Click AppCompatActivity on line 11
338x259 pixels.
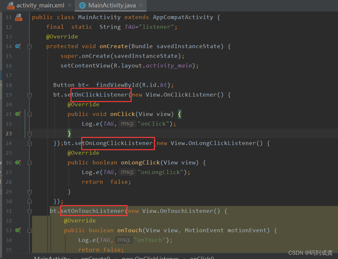tap(183, 17)
